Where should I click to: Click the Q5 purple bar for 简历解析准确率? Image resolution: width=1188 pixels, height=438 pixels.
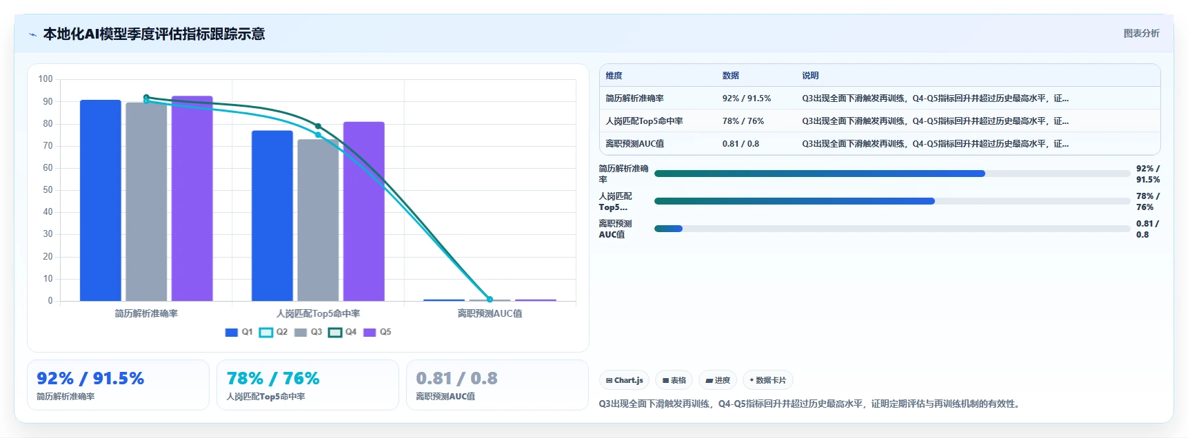point(192,198)
